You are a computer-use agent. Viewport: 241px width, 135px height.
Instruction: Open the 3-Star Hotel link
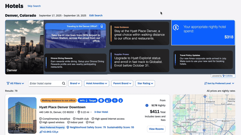101,112
